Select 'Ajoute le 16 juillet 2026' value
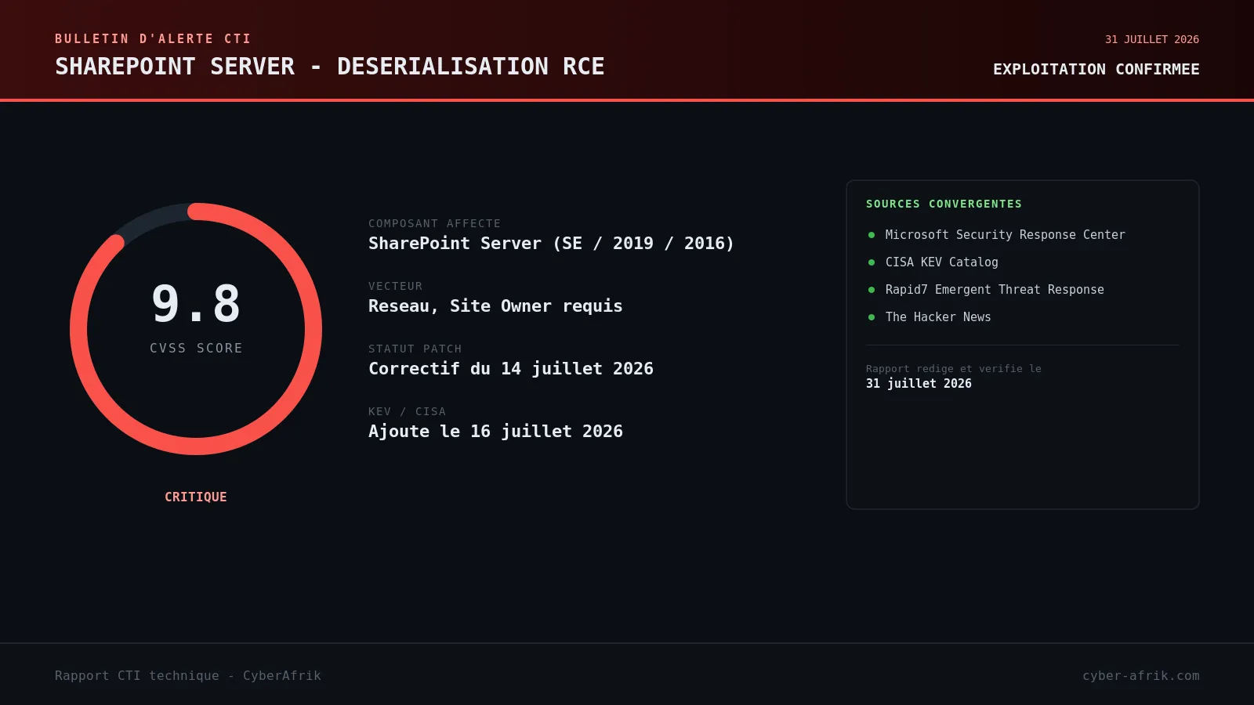 point(495,431)
